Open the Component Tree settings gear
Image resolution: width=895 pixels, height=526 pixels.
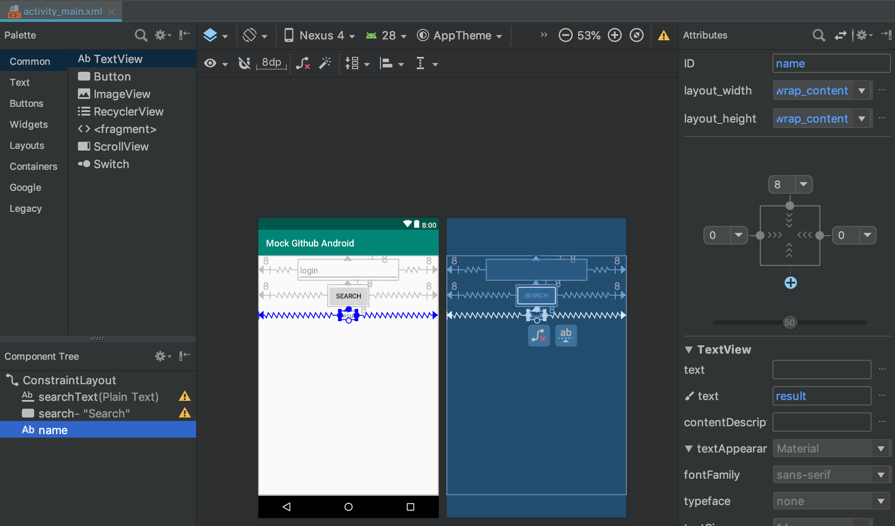coord(163,356)
